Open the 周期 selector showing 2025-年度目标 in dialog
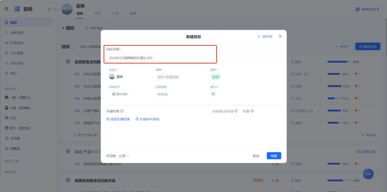The width and height of the screenshot is (387, 192). tap(168, 77)
